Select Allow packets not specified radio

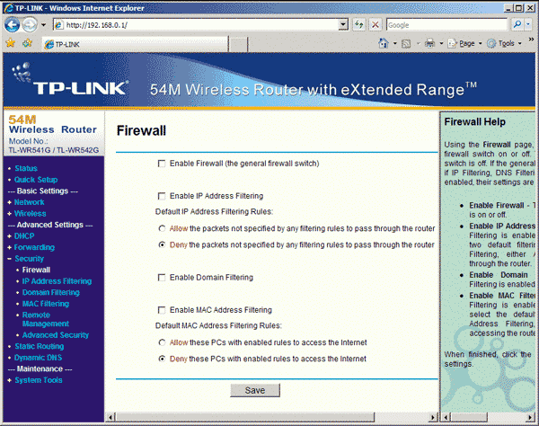162,228
